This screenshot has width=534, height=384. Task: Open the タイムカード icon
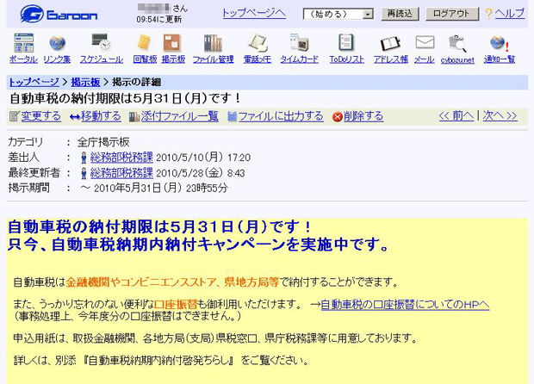pyautogui.click(x=300, y=43)
